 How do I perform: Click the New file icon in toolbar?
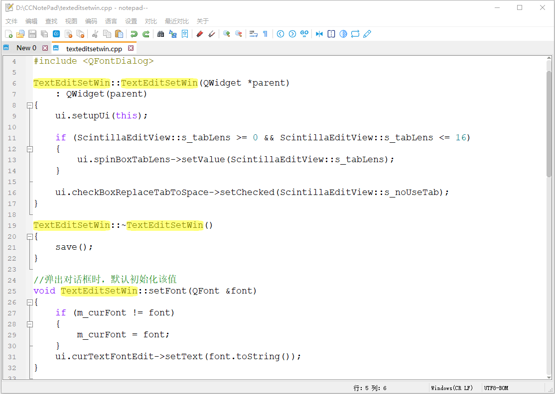(8, 34)
